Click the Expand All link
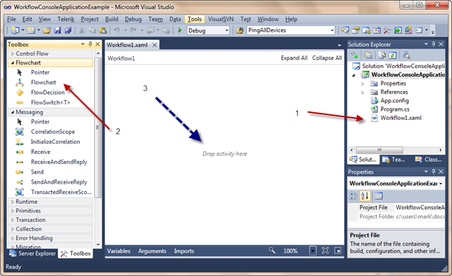452x276 pixels. click(x=294, y=58)
